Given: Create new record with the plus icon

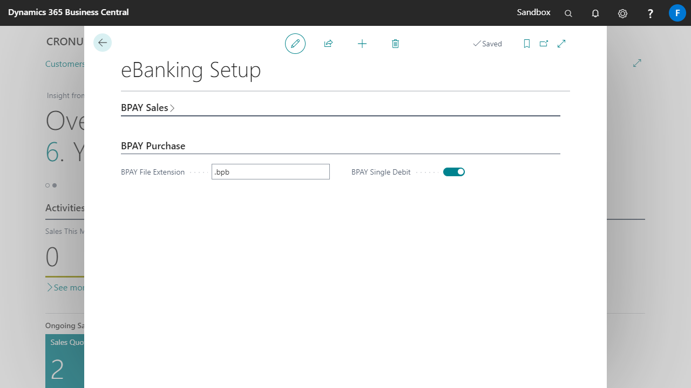Looking at the screenshot, I should [362, 44].
